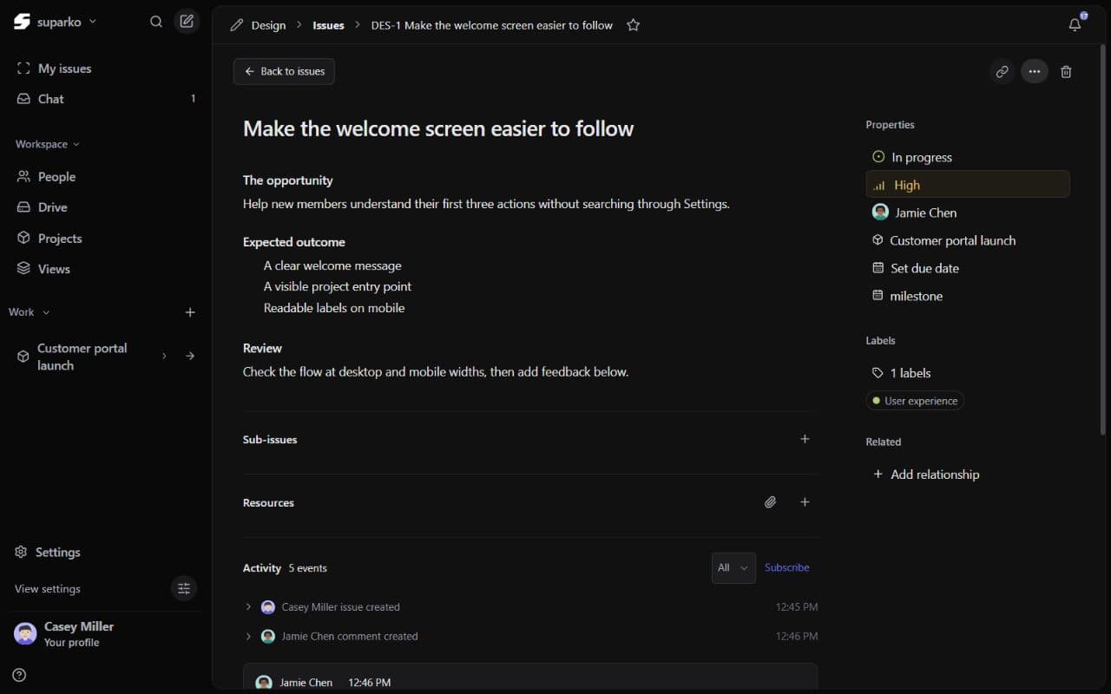
Task: Click the new issue compose icon
Action: 187,22
